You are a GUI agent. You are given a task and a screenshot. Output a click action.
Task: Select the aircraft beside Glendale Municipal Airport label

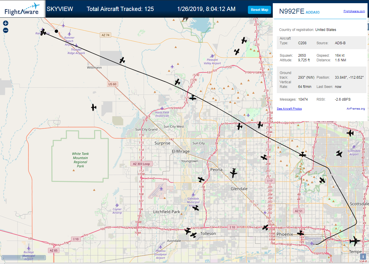click(x=196, y=208)
